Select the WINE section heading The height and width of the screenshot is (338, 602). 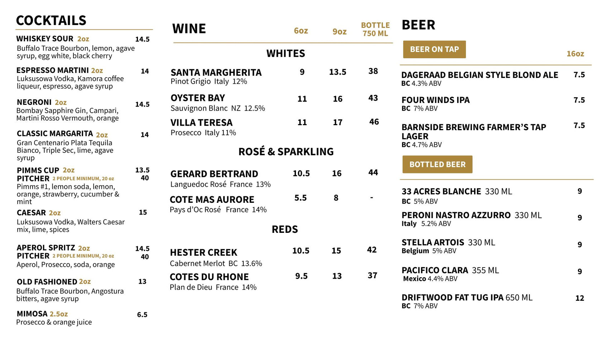[189, 29]
